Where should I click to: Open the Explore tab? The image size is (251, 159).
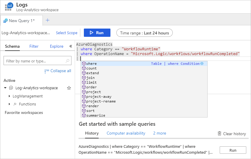point(56,46)
